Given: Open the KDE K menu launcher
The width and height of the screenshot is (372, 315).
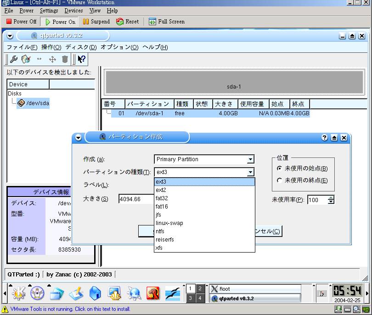Looking at the screenshot, I should [x=18, y=293].
